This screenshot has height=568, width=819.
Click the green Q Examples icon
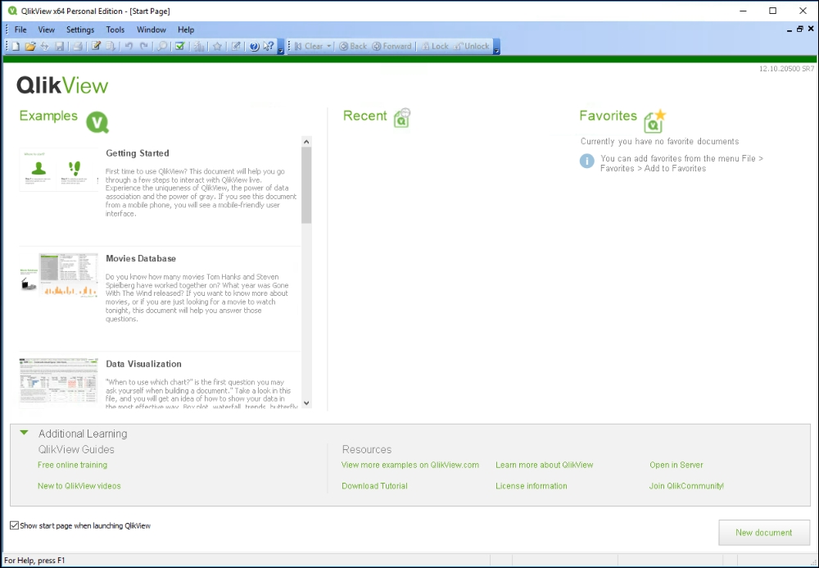[97, 122]
